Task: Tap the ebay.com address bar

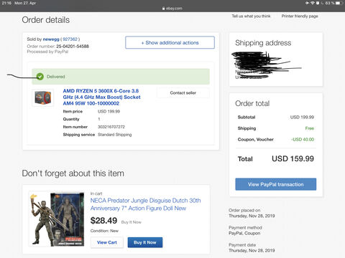Action: (172, 9)
